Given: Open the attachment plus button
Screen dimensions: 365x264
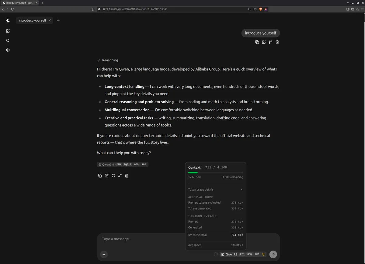Looking at the screenshot, I should coord(104,254).
